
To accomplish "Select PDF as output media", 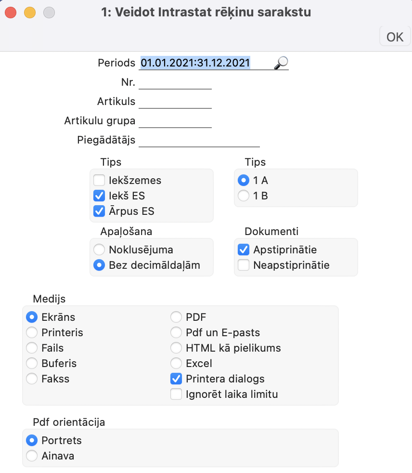I will (x=177, y=317).
